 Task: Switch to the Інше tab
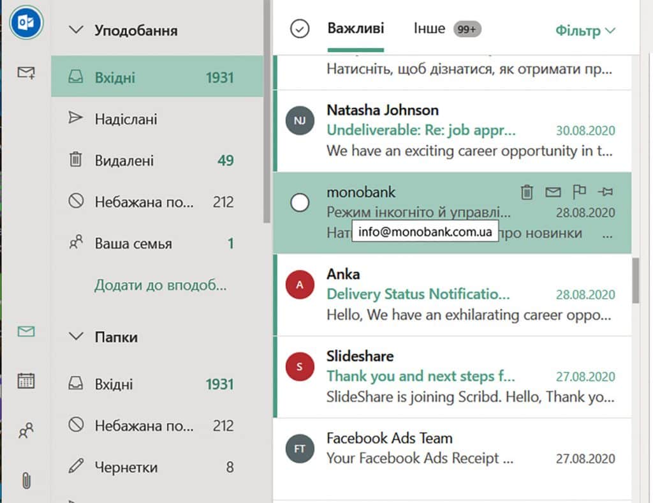pyautogui.click(x=429, y=29)
